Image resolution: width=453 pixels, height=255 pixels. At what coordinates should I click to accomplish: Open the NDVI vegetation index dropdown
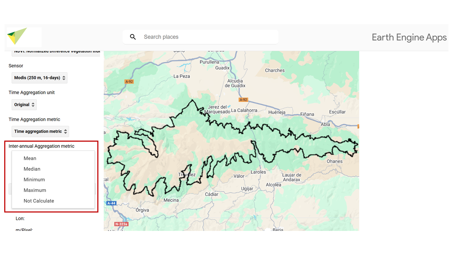[56, 52]
